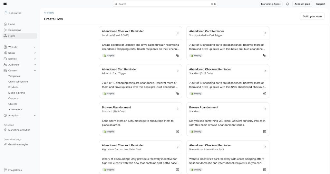
Task: Click multichannel icon on Shopify Added to Cart Trigger card
Action: [265, 55]
